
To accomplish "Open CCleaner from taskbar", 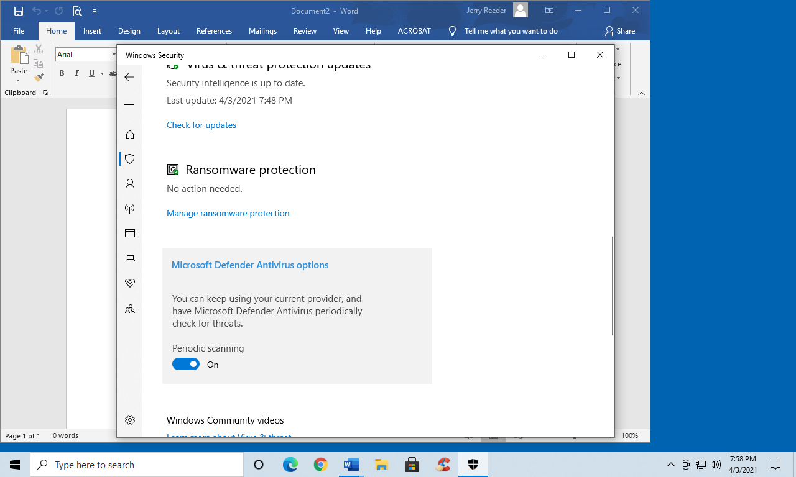I will click(443, 465).
